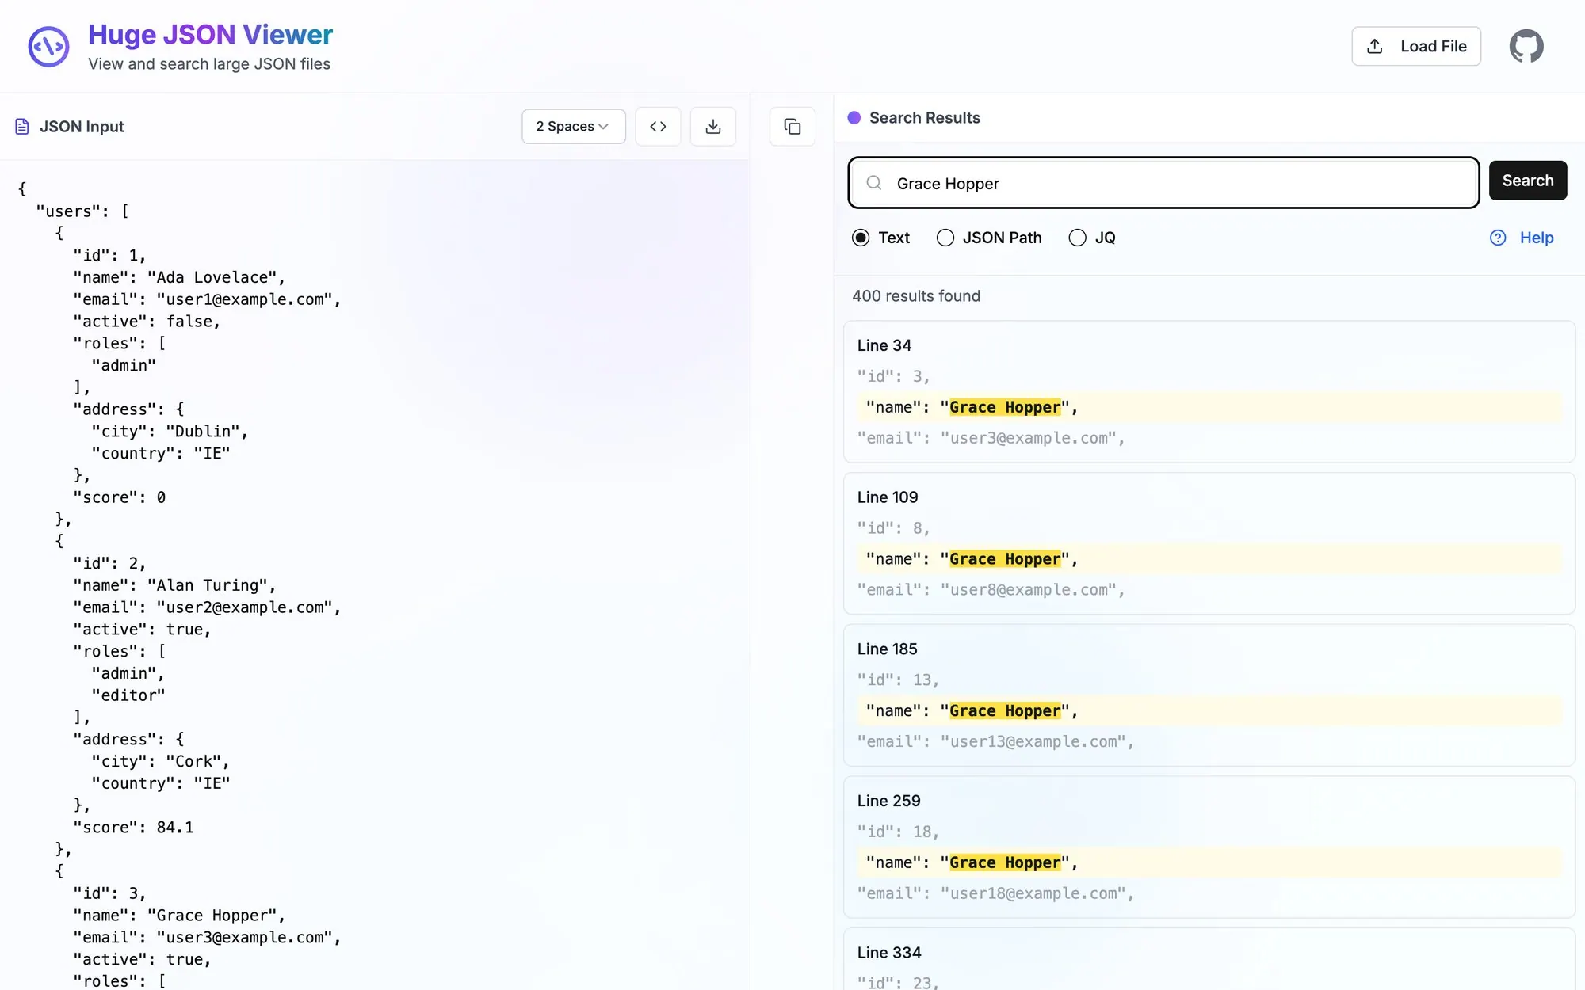
Task: Open the Line 334 search result
Action: [x=1209, y=960]
